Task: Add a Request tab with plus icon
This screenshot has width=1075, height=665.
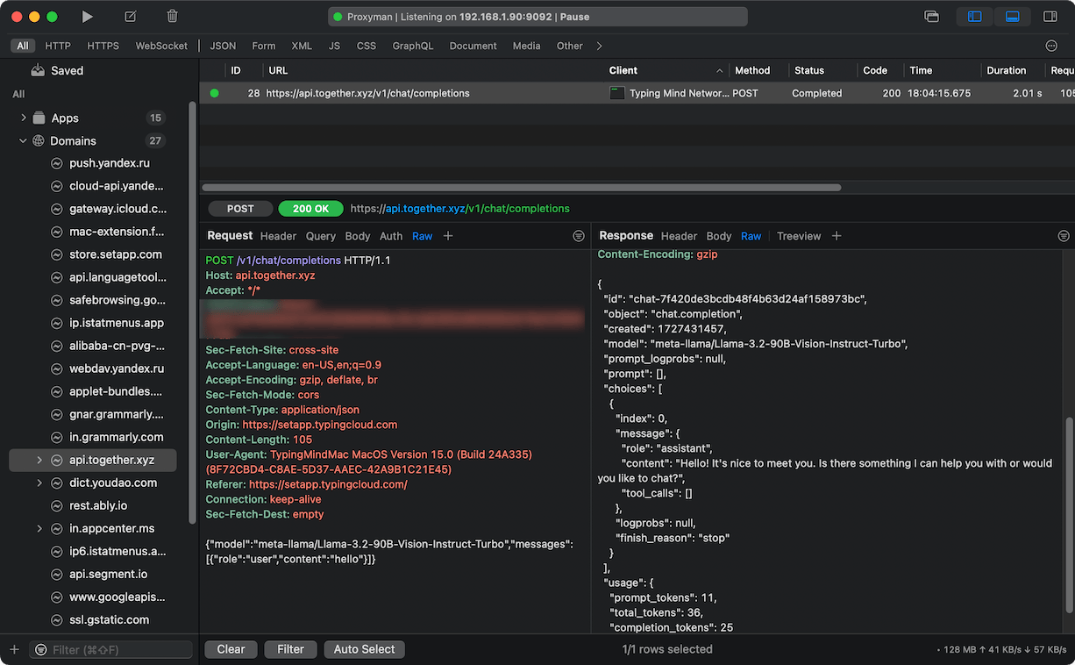Action: [448, 236]
